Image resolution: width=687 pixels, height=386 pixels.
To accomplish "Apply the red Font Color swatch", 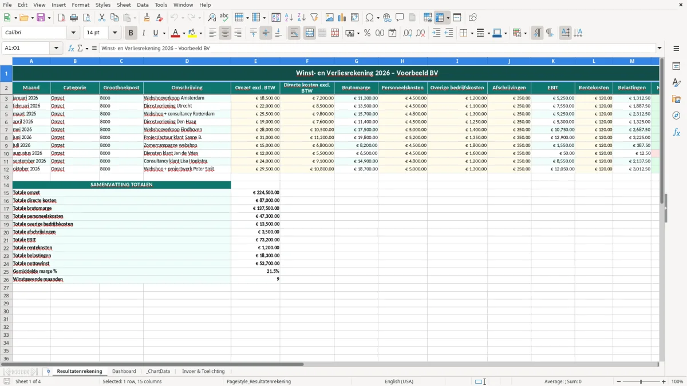I will (175, 33).
